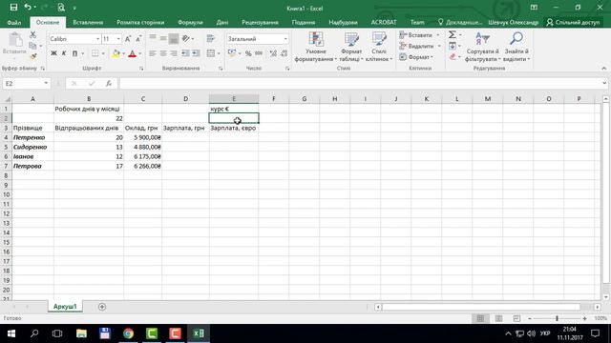Image resolution: width=611 pixels, height=343 pixels.
Task: Apply percent style with % icon
Action: [248, 53]
